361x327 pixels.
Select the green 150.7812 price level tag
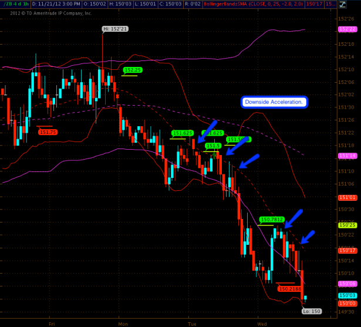pos(271,220)
